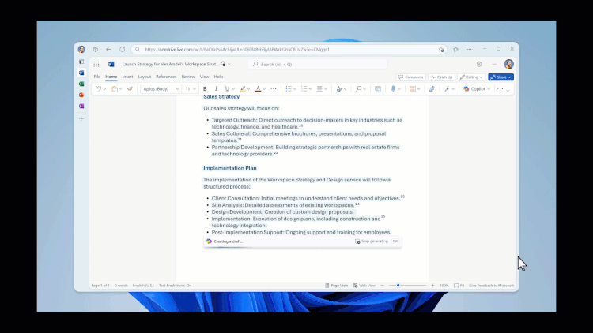
Task: Expand the highlight color dropdown arrow
Action: (249, 89)
